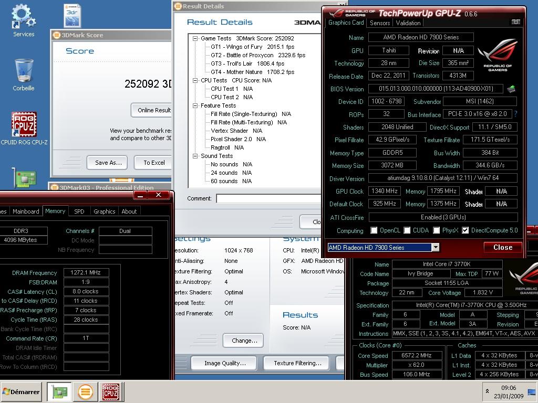Image resolution: width=538 pixels, height=403 pixels.
Task: Open the 3dr file on desktop
Action: point(72,15)
